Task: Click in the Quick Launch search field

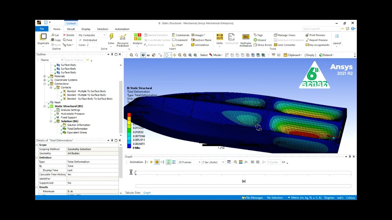Action: coord(321,29)
